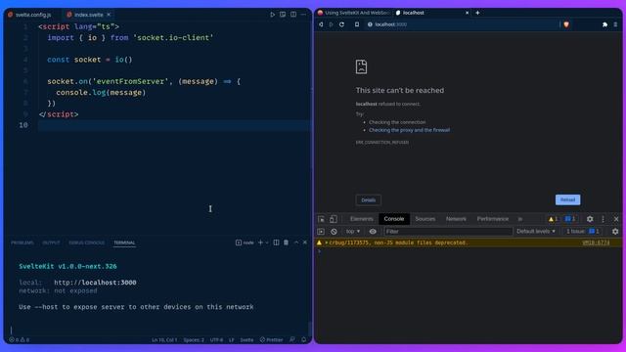Focus the console Filter input field

pyautogui.click(x=448, y=232)
